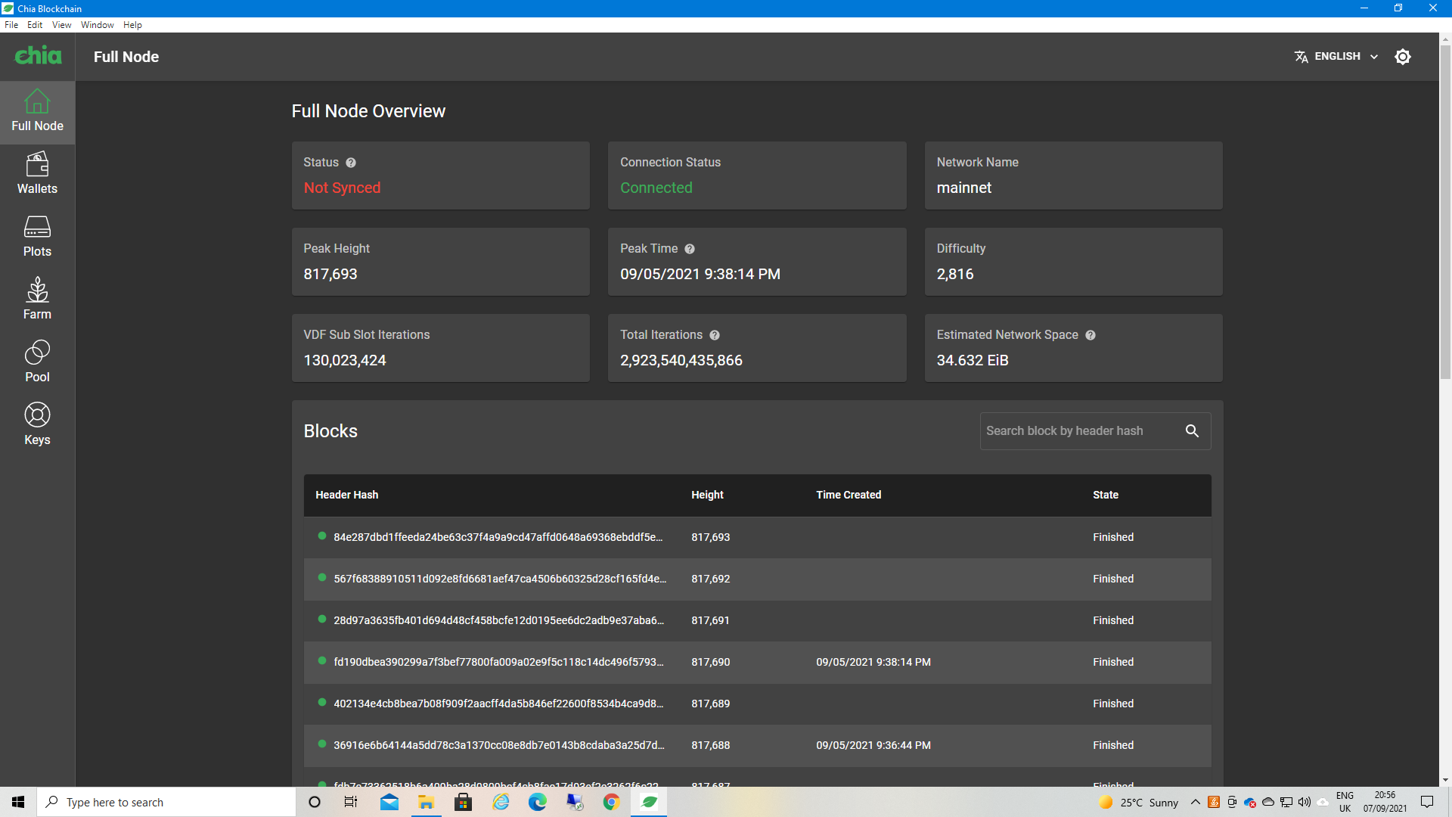This screenshot has width=1452, height=817.
Task: Click the Chia app icon in taskbar
Action: click(x=649, y=802)
